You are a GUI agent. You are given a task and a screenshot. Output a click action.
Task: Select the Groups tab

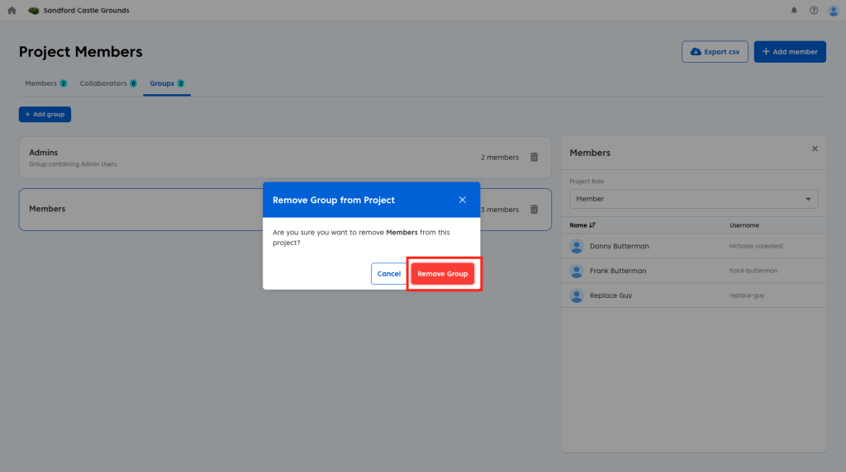pyautogui.click(x=166, y=83)
